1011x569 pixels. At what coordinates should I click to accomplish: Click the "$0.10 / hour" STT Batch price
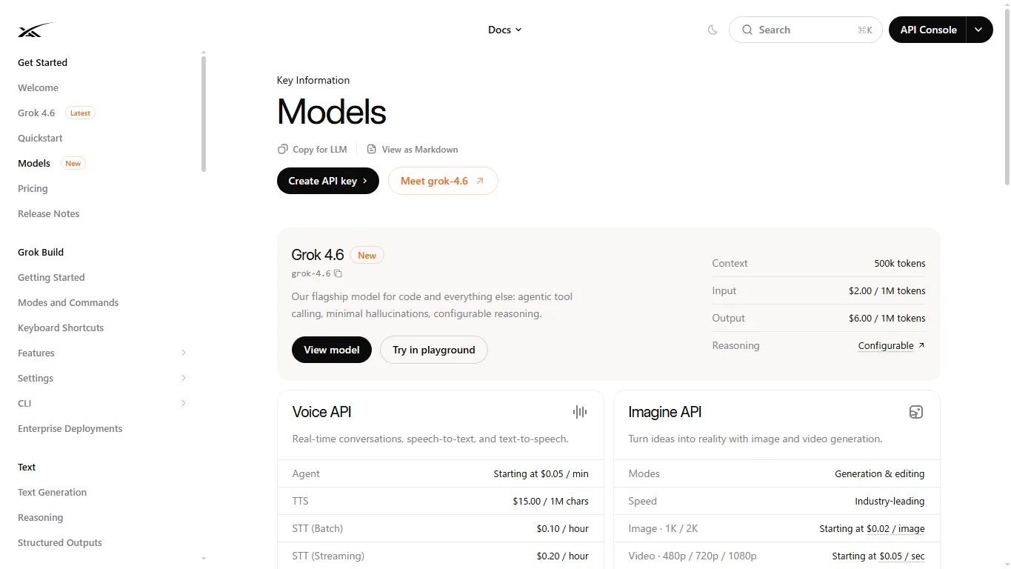point(563,528)
